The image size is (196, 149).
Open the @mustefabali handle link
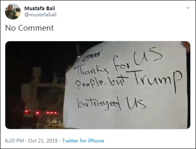point(40,15)
